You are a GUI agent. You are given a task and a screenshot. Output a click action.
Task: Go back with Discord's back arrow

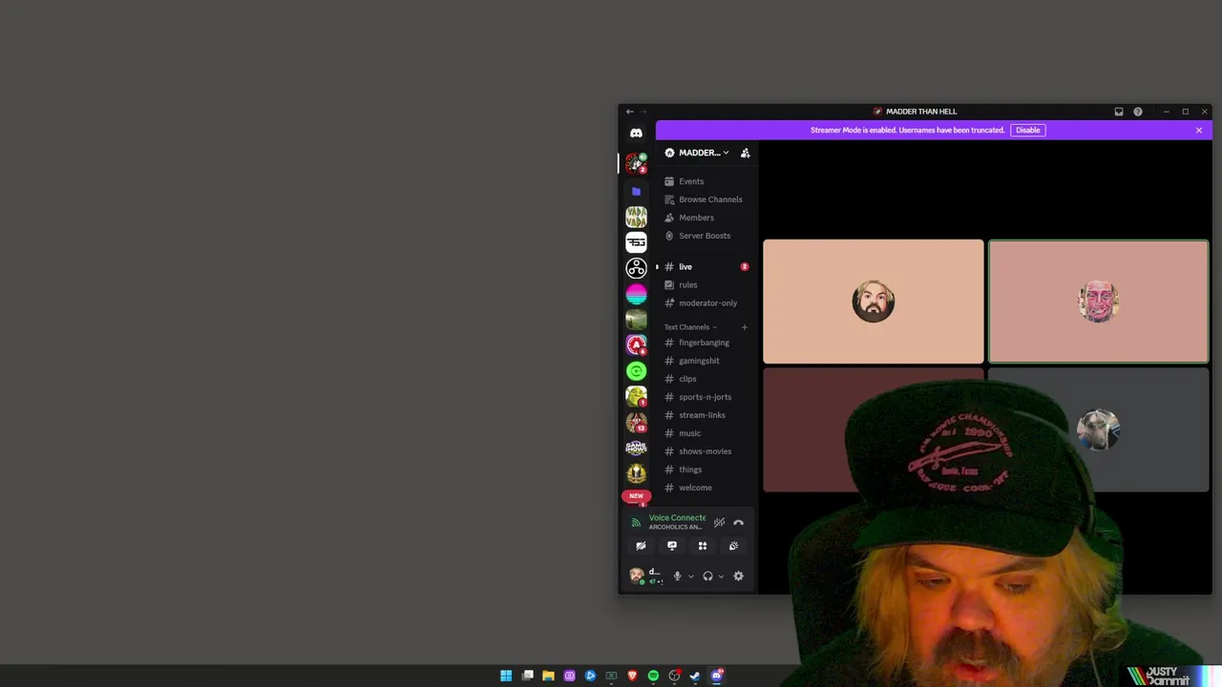[630, 112]
